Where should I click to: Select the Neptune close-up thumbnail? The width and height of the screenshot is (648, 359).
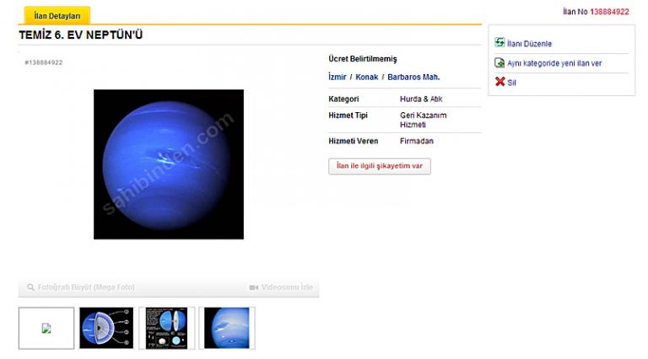coord(227,328)
